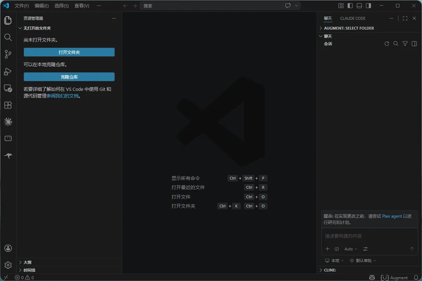This screenshot has height=281, width=422.
Task: Open chat tools configuration sliders icon
Action: (x=366, y=249)
